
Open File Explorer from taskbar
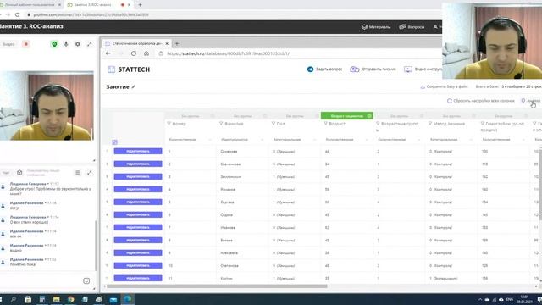click(57, 299)
